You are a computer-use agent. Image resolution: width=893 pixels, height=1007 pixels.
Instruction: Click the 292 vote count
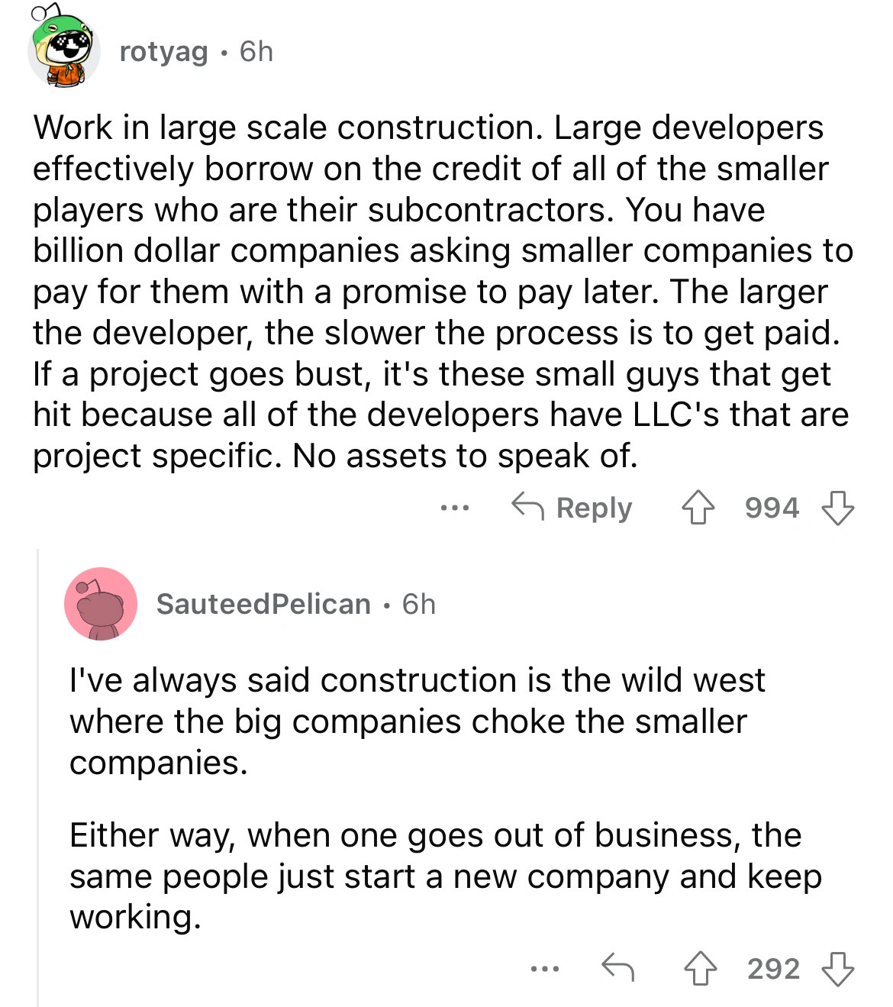click(x=773, y=970)
